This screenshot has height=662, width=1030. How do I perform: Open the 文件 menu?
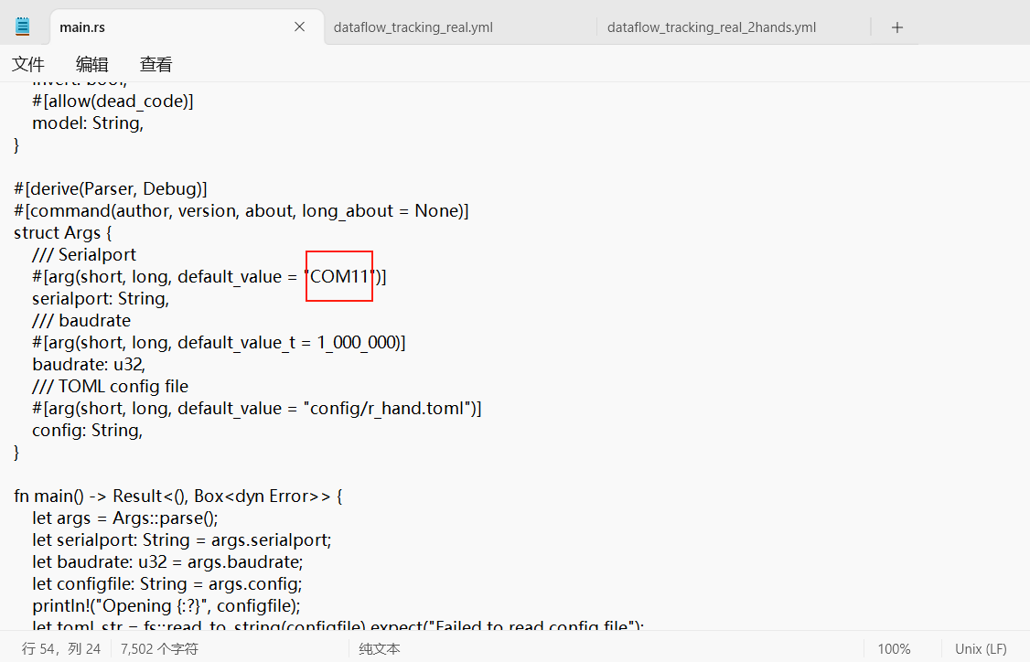tap(28, 64)
